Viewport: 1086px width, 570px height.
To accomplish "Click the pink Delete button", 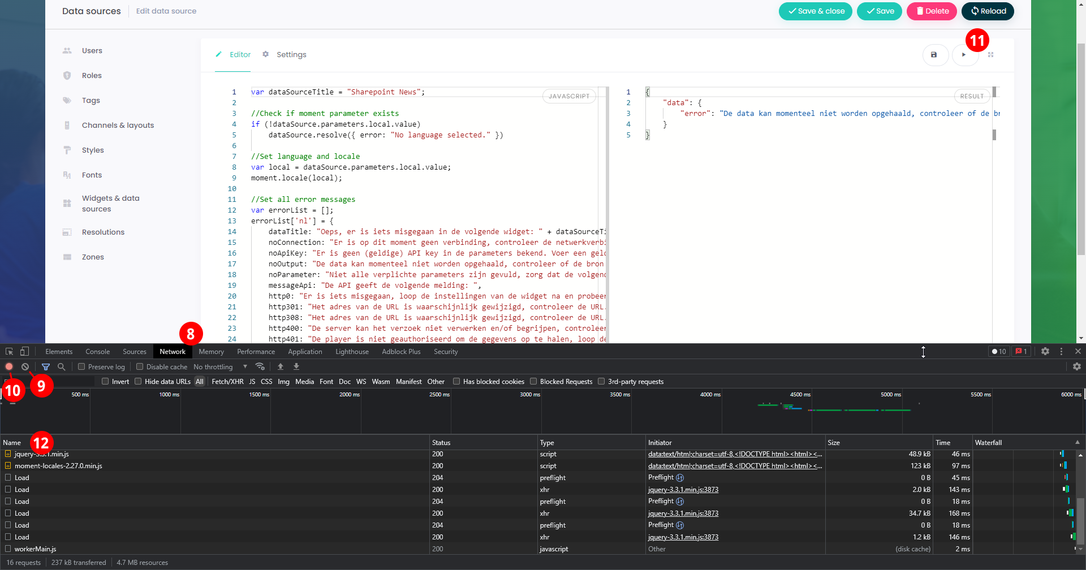I will (932, 11).
